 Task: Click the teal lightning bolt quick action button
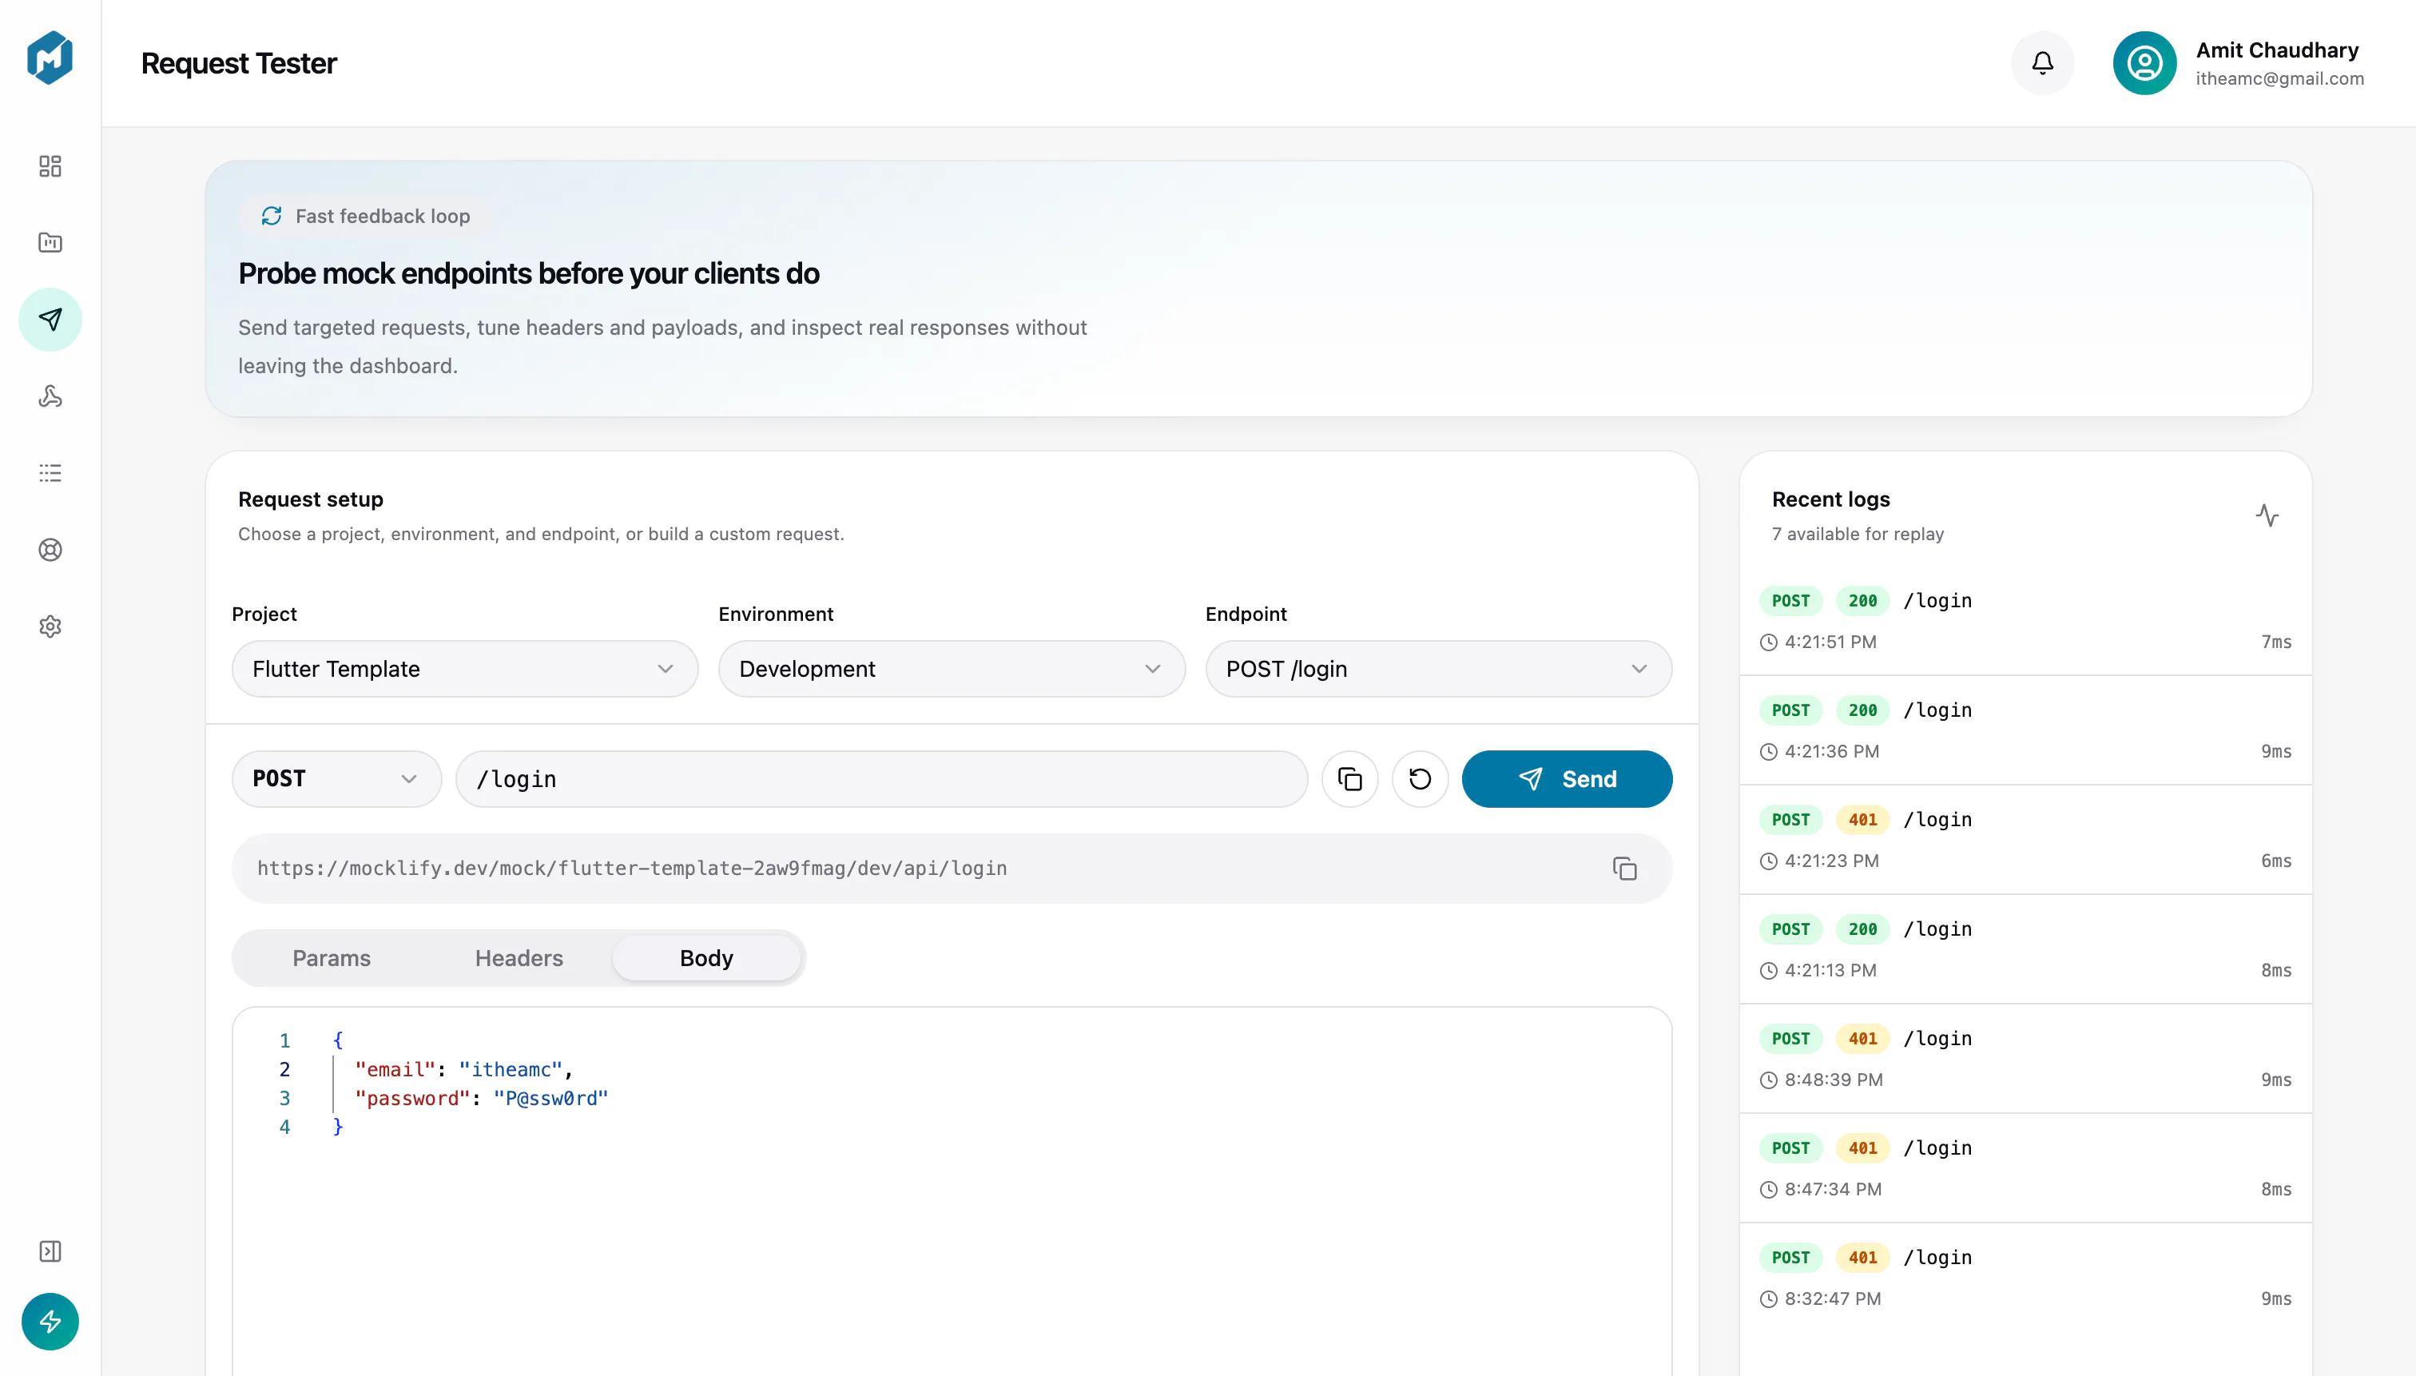point(50,1321)
